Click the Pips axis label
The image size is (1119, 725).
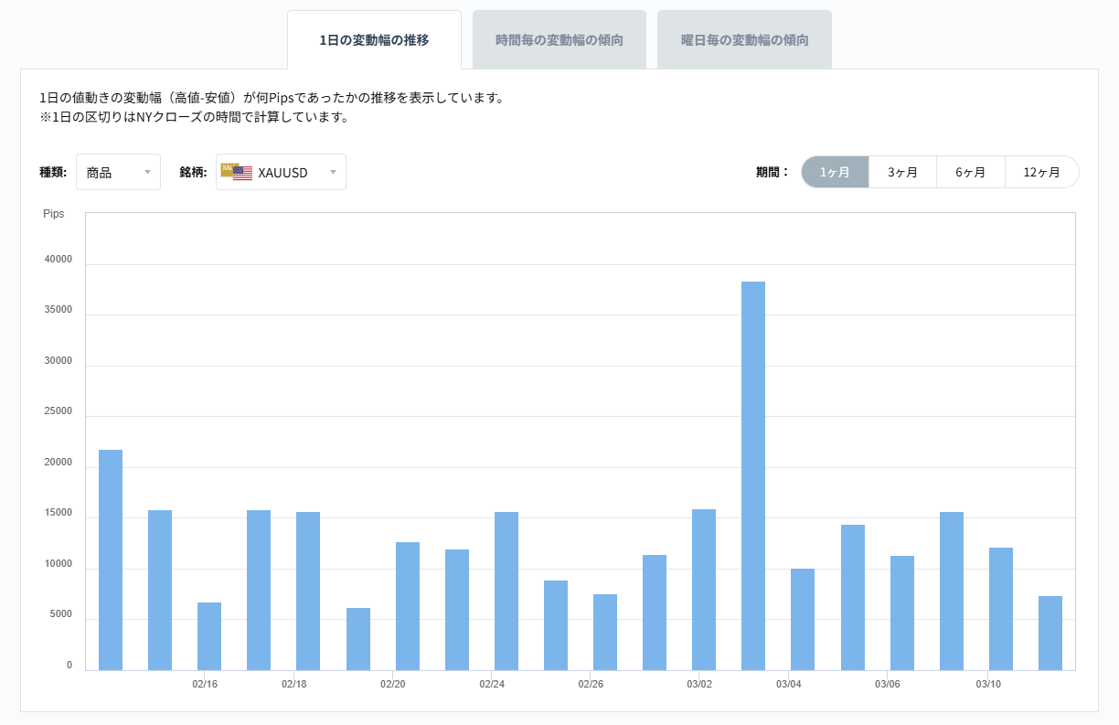coord(54,213)
